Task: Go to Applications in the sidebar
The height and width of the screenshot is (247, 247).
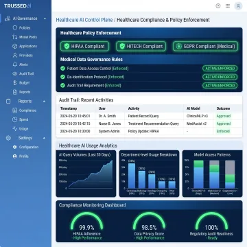Action: point(28,46)
